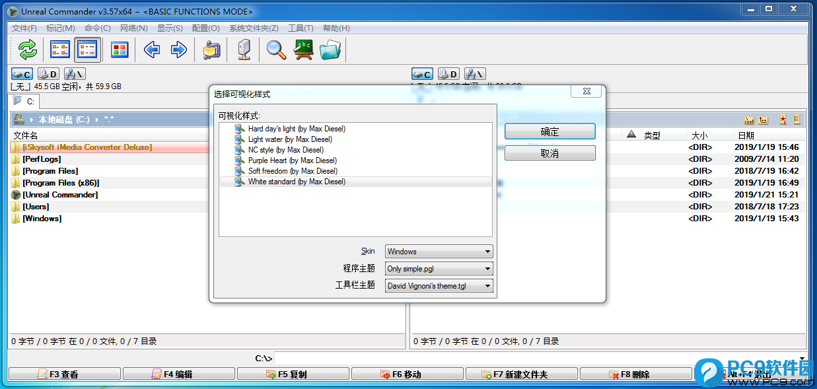Viewport: 817px width, 389px height.
Task: Click the command line input field
Action: point(535,359)
